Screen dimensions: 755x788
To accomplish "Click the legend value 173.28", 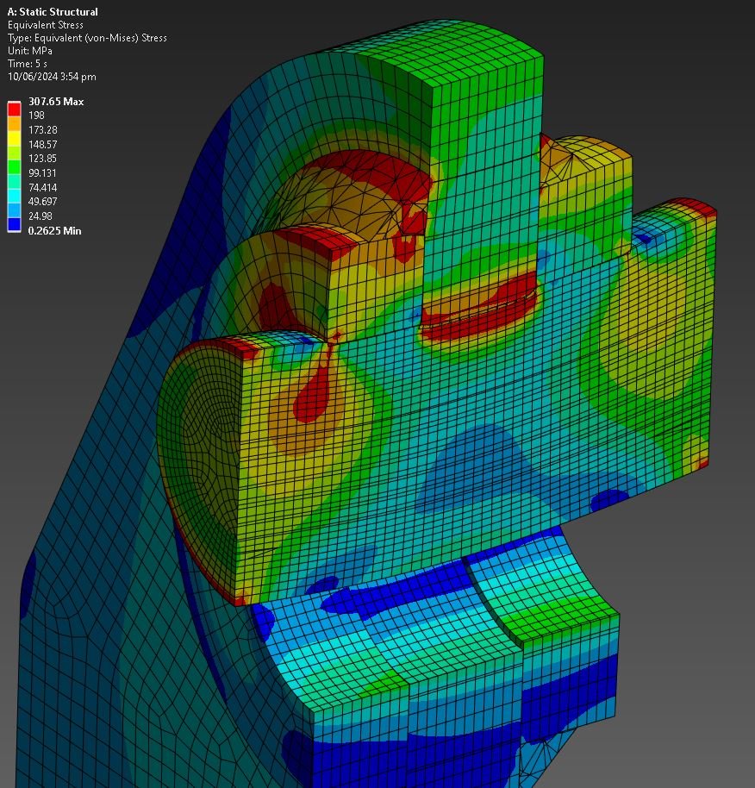I will 43,130.
